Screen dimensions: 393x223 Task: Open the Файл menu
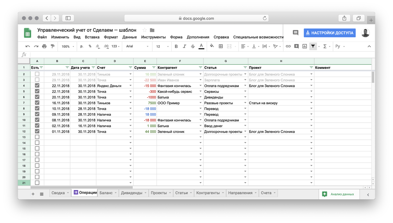pyautogui.click(x=42, y=37)
